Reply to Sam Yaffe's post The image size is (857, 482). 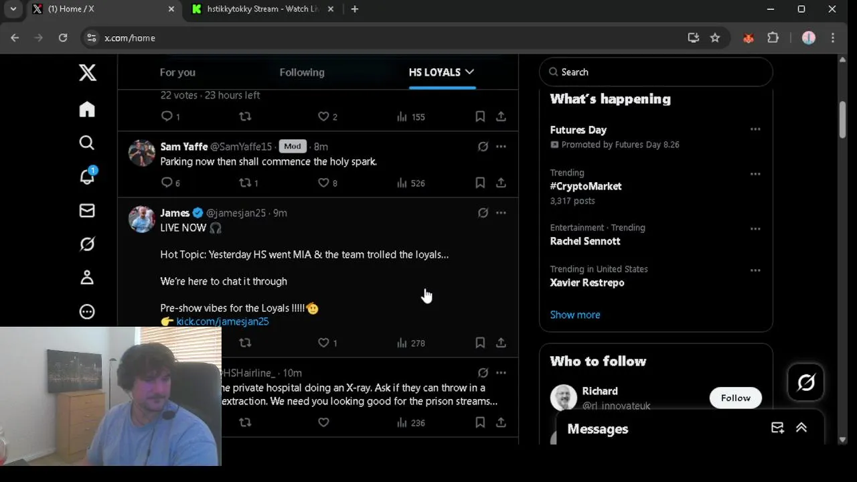click(x=167, y=183)
